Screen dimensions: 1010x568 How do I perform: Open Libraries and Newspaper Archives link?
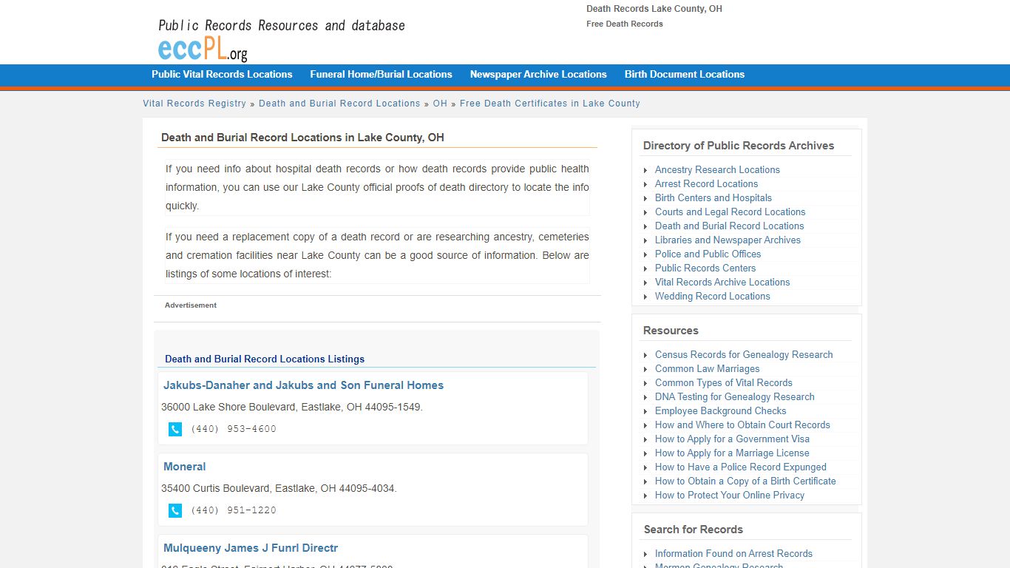(728, 240)
